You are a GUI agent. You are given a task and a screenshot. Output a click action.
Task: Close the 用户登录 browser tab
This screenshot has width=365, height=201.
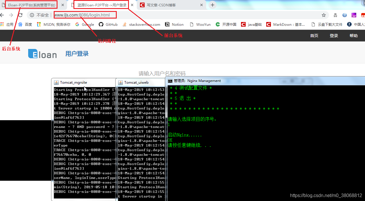(x=132, y=5)
